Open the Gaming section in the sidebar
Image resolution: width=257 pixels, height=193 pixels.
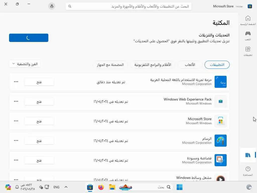[x=248, y=36]
